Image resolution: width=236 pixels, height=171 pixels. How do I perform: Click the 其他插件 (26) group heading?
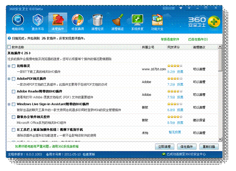tap(19, 53)
